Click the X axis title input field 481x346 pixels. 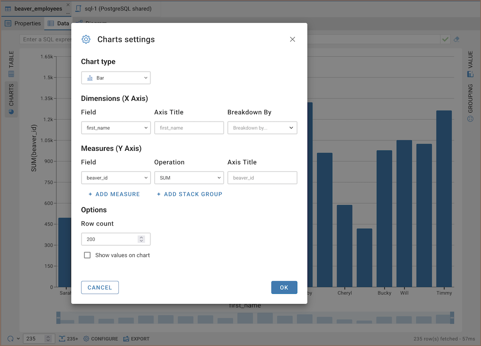point(189,128)
